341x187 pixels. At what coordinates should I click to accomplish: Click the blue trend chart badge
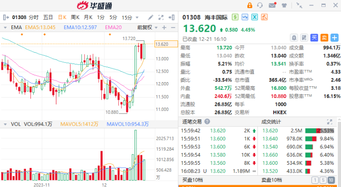click(x=245, y=17)
